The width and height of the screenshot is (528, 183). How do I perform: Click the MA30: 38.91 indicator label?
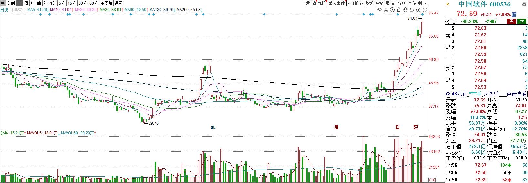(111, 10)
